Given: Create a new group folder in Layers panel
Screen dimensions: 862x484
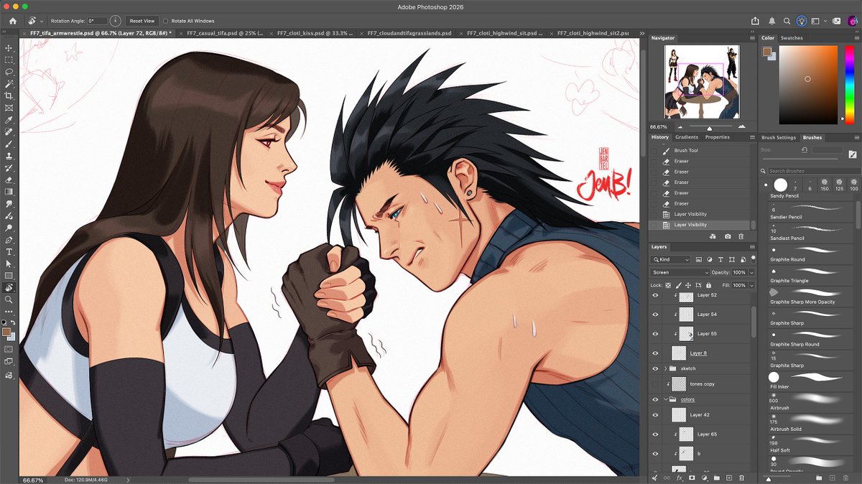Looking at the screenshot, I should coord(716,478).
